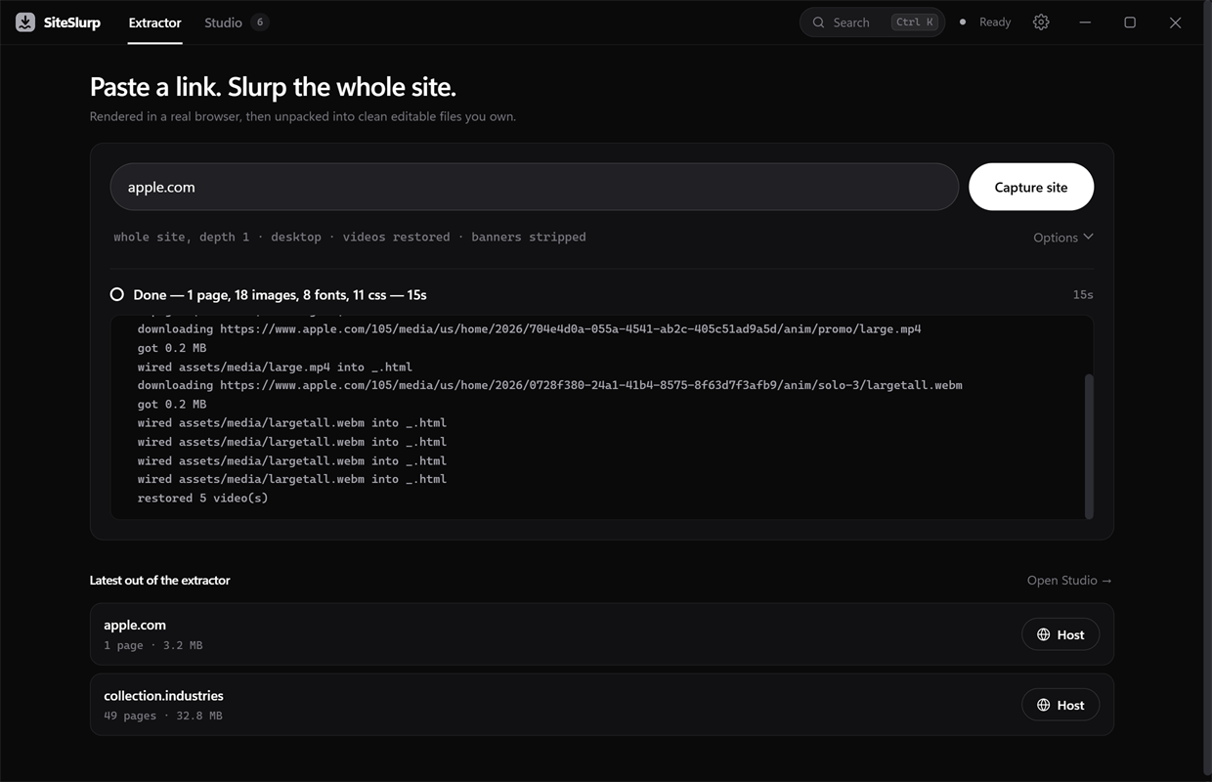Viewport: 1212px width, 782px height.
Task: Host the apple.com capture
Action: (x=1060, y=634)
